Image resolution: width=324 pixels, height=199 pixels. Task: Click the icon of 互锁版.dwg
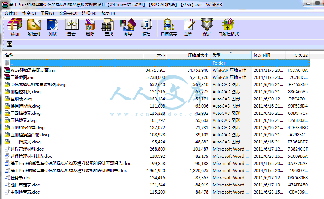pyautogui.click(x=7, y=99)
